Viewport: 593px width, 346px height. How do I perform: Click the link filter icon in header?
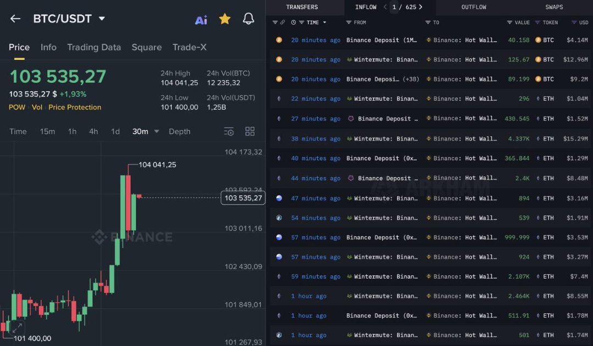pos(283,22)
